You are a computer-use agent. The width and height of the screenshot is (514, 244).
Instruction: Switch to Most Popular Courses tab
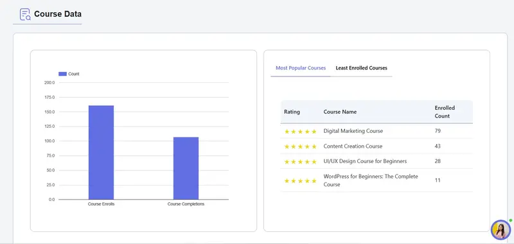pyautogui.click(x=301, y=68)
